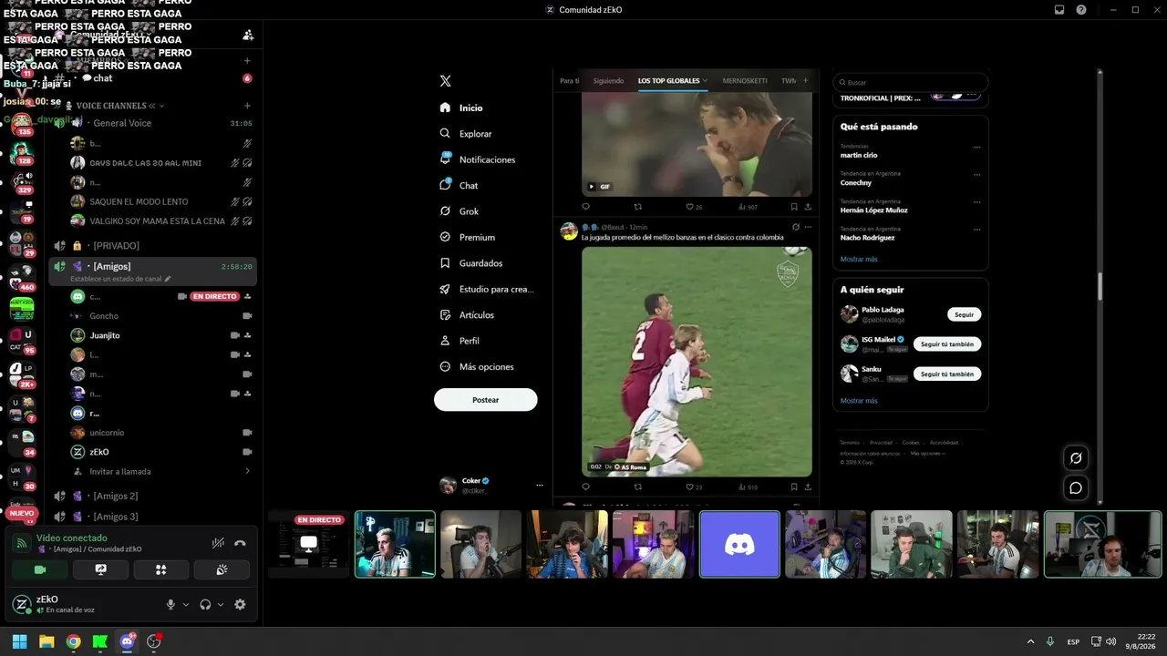Viewport: 1167px width, 656px height.
Task: Add a new feed tab with plus
Action: tap(805, 80)
